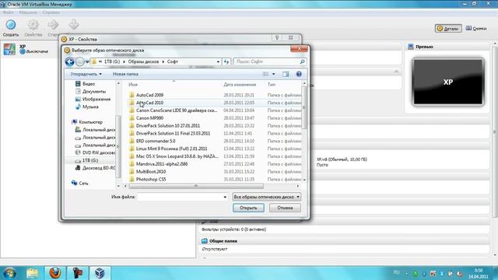The width and height of the screenshot is (498, 280).
Task: Click Образы дисков in the address path
Action: point(143,61)
